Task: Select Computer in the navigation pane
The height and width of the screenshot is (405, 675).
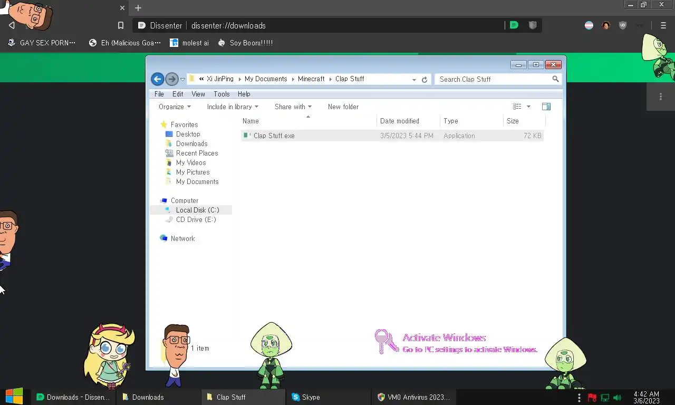Action: [x=184, y=200]
